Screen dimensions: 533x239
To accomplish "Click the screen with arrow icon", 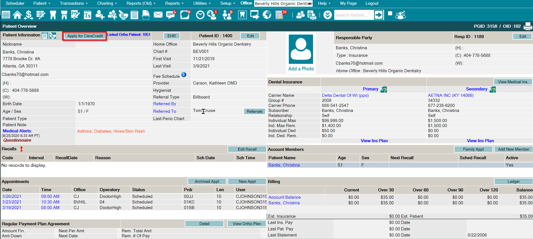I will click(255, 15).
